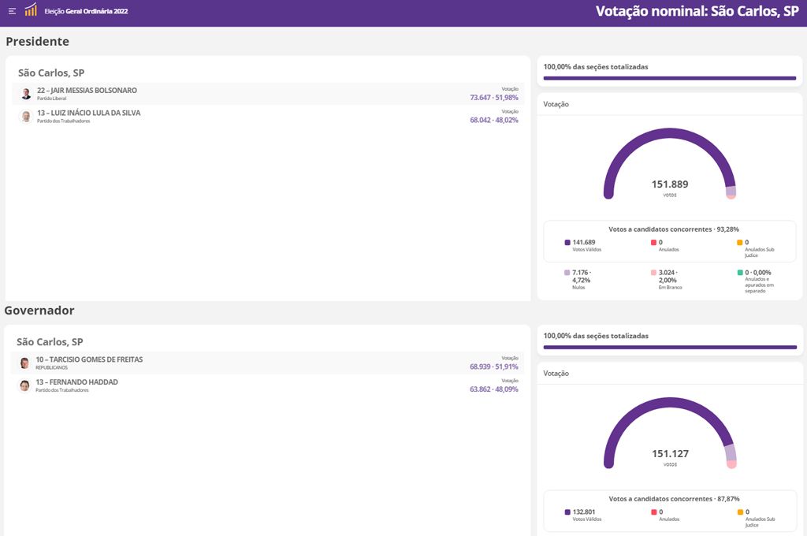Screen dimensions: 807x536
Task: Click the Governador sections totalized progress bar
Action: tap(669, 347)
